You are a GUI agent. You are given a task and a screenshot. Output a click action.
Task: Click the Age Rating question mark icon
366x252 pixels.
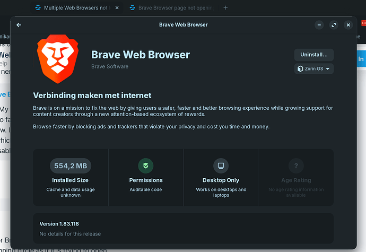(x=296, y=166)
